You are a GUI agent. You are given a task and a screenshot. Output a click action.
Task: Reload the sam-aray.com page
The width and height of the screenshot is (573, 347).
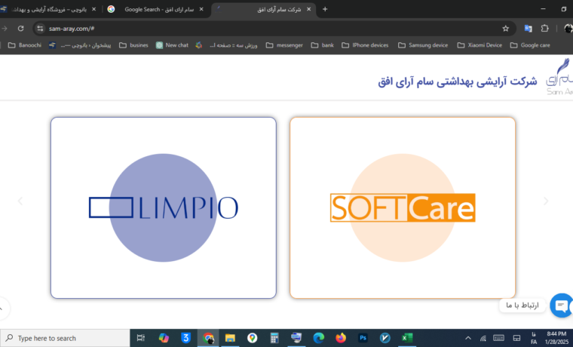coord(21,29)
